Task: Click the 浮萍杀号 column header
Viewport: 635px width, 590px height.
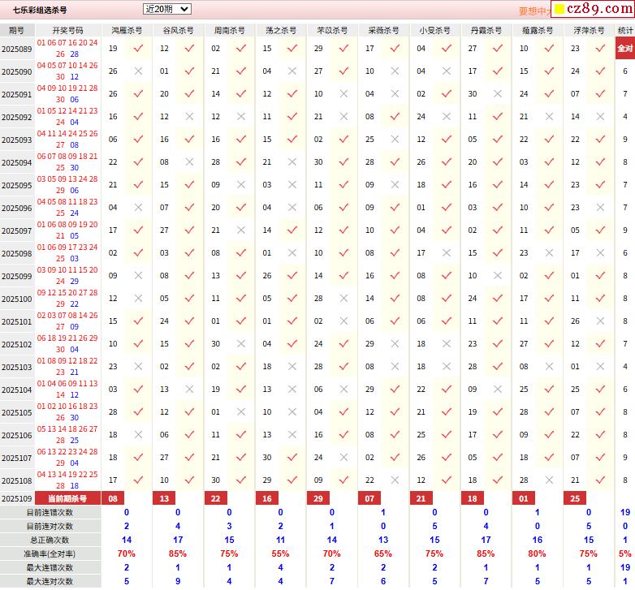Action: [589, 30]
